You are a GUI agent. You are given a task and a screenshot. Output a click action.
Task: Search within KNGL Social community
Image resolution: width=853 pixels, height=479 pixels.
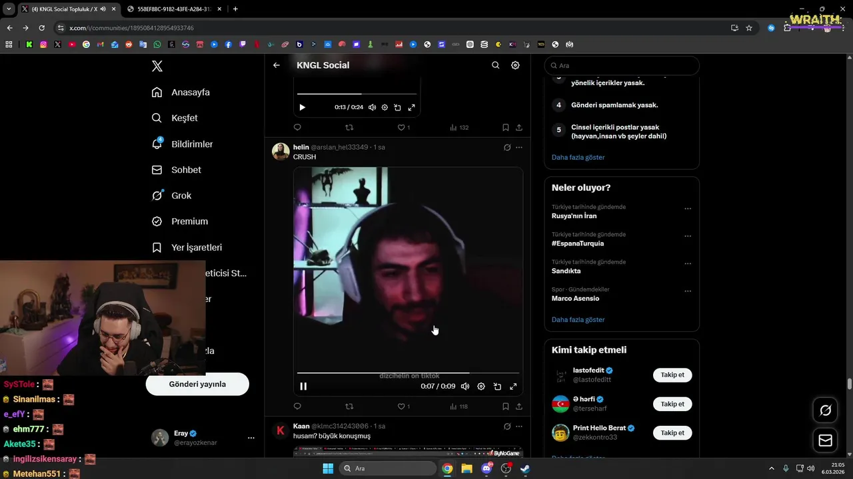tap(495, 65)
